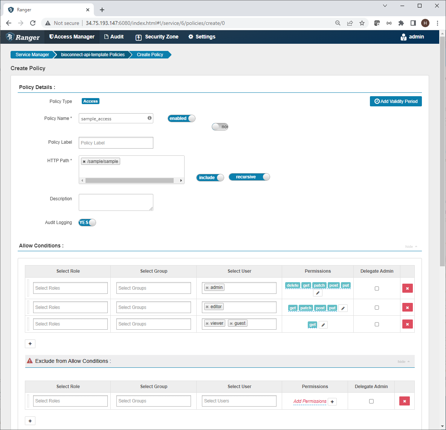
Task: Add a new allow condition row
Action: pos(30,344)
